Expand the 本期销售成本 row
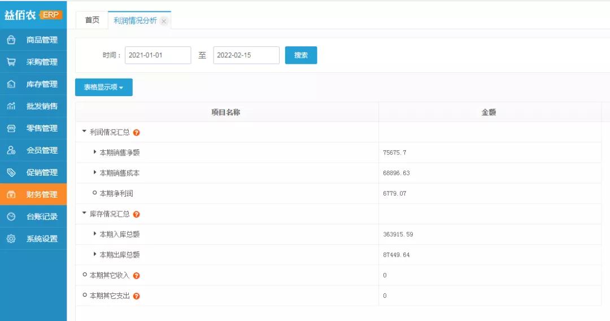610x321 pixels. coord(95,172)
